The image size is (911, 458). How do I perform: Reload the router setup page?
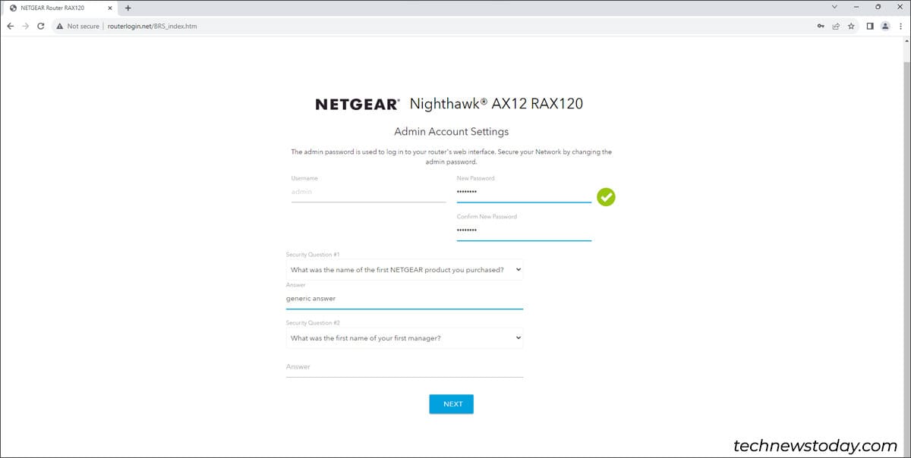[x=40, y=26]
